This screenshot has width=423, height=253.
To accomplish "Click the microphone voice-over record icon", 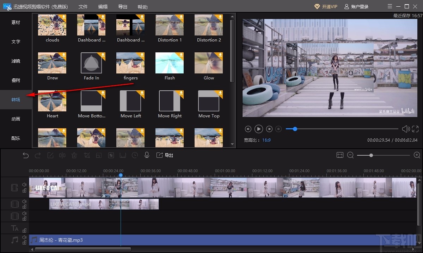I will (x=147, y=155).
